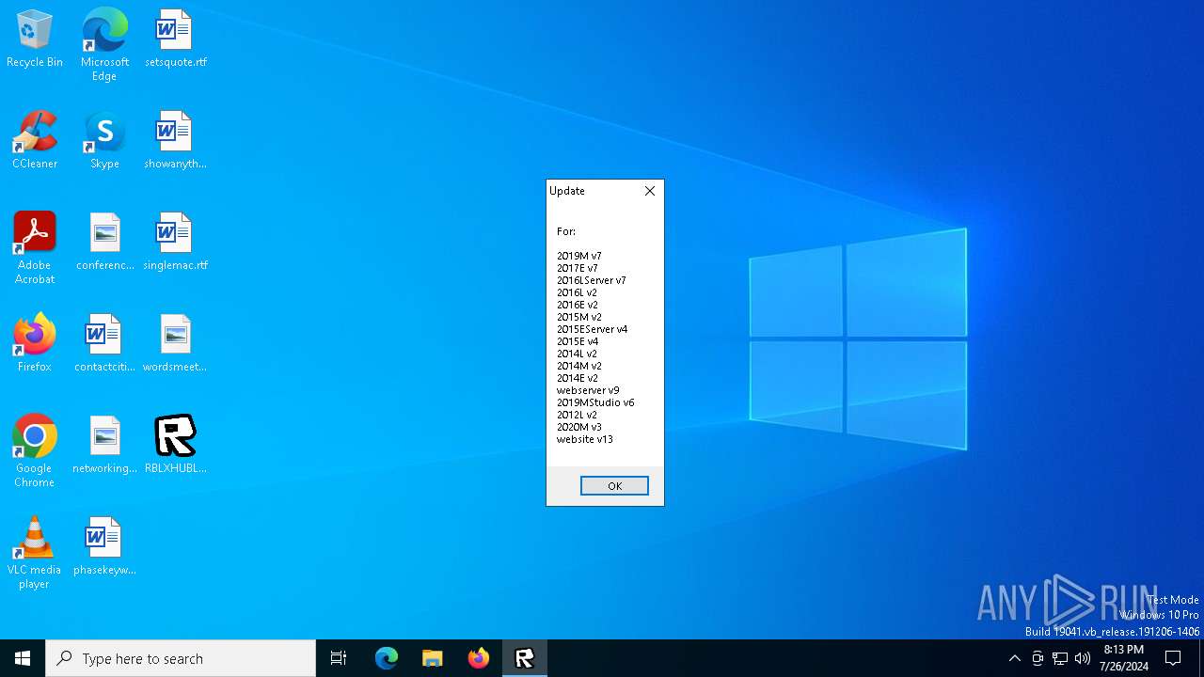Select the wordsmeet... image file icon
Screen dimensions: 1204x677
[x=175, y=343]
